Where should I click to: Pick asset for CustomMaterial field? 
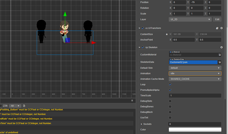tap(219, 55)
